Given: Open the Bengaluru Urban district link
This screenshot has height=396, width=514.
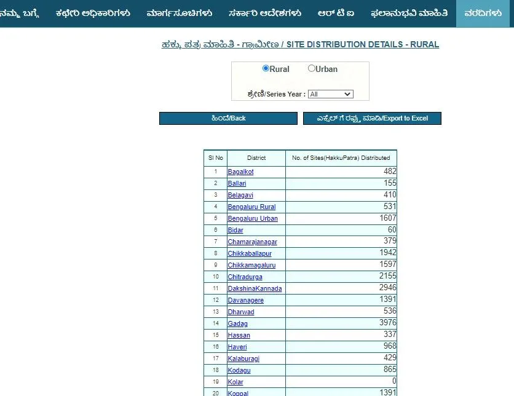Looking at the screenshot, I should tap(253, 219).
